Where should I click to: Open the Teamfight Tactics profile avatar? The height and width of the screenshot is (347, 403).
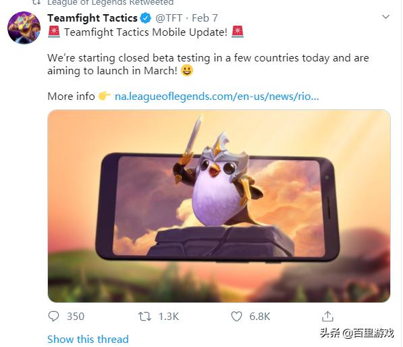pos(24,28)
